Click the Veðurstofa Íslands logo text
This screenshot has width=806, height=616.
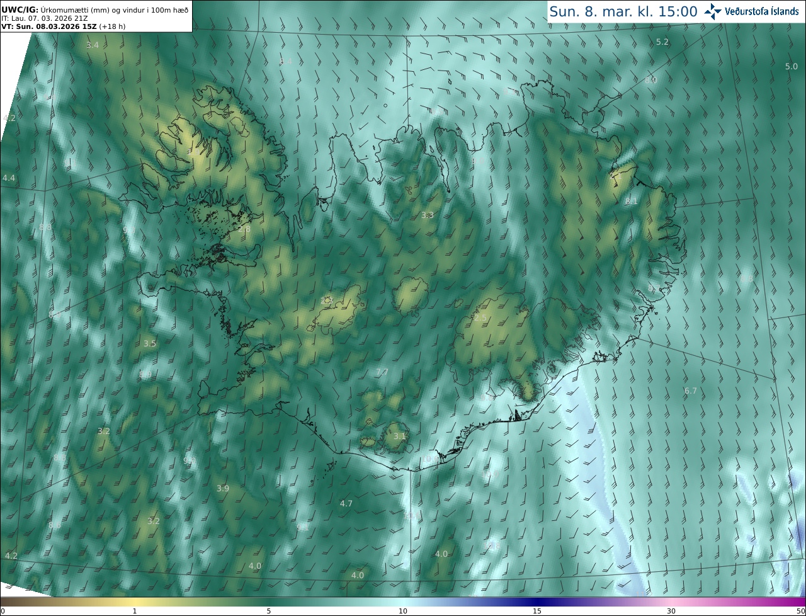762,11
